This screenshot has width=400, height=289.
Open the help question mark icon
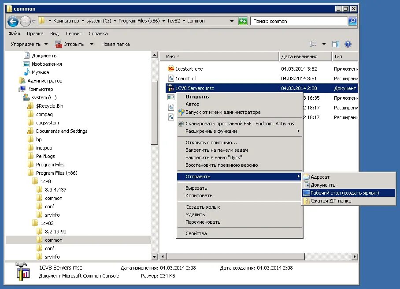coord(348,44)
